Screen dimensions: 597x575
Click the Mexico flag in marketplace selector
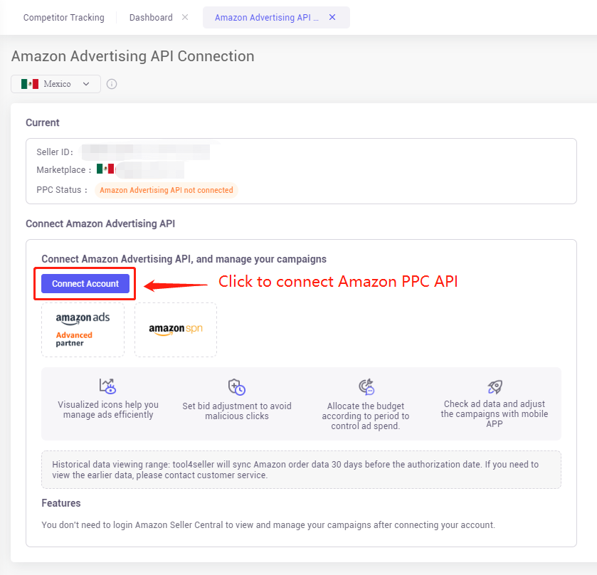[x=30, y=84]
